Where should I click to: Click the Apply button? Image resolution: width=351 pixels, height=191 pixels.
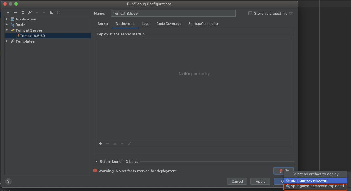point(260,181)
